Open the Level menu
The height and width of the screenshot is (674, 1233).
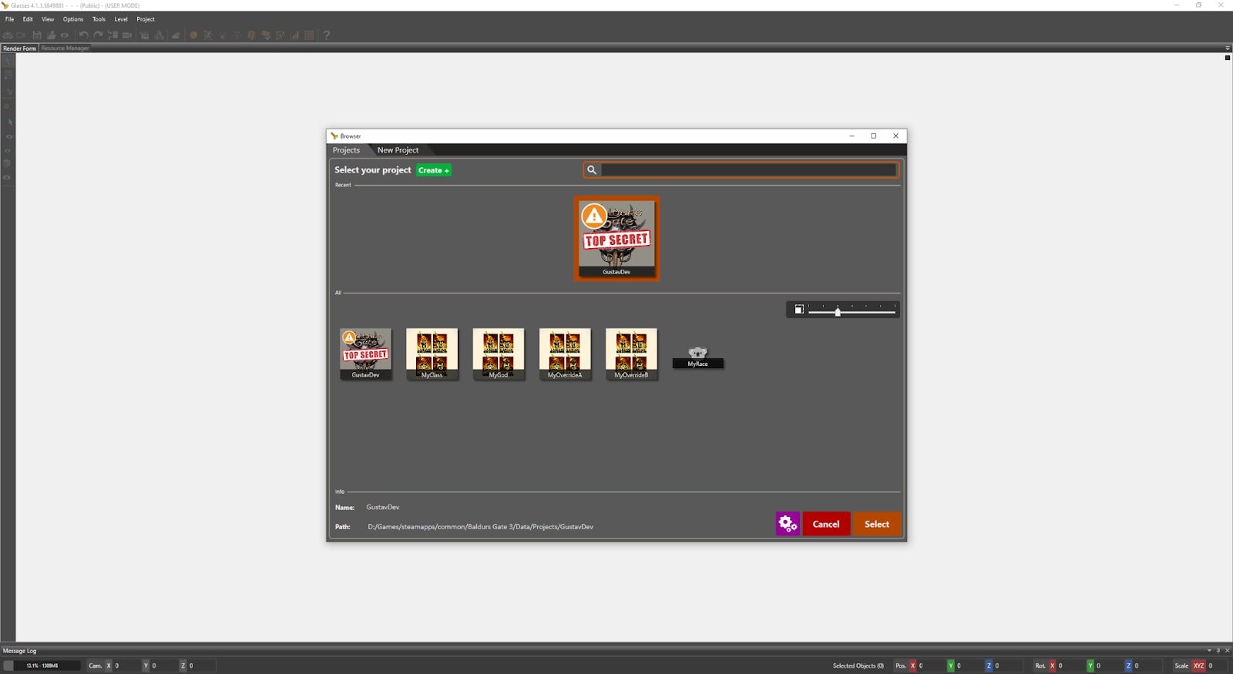coord(121,19)
